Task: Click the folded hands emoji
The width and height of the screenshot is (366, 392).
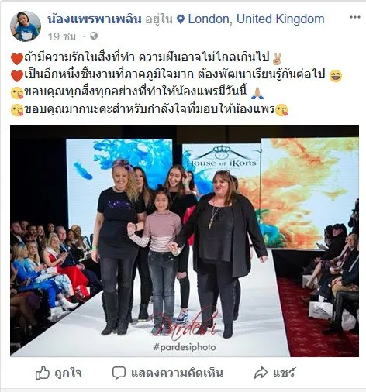Action: (257, 93)
